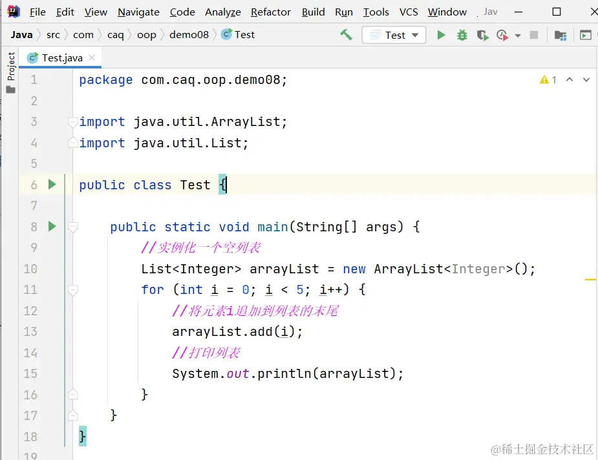Click the Build project hammer icon
The width and height of the screenshot is (598, 460).
tap(346, 35)
